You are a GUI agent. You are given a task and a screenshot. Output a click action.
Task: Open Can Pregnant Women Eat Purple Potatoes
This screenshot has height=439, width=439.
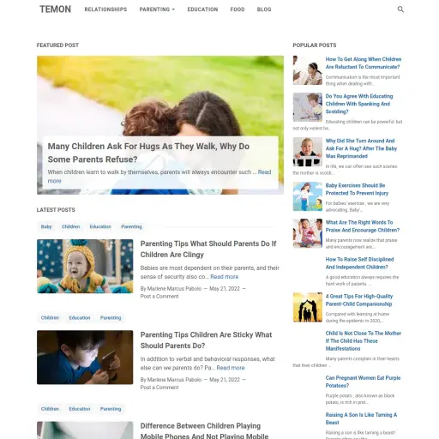363,382
